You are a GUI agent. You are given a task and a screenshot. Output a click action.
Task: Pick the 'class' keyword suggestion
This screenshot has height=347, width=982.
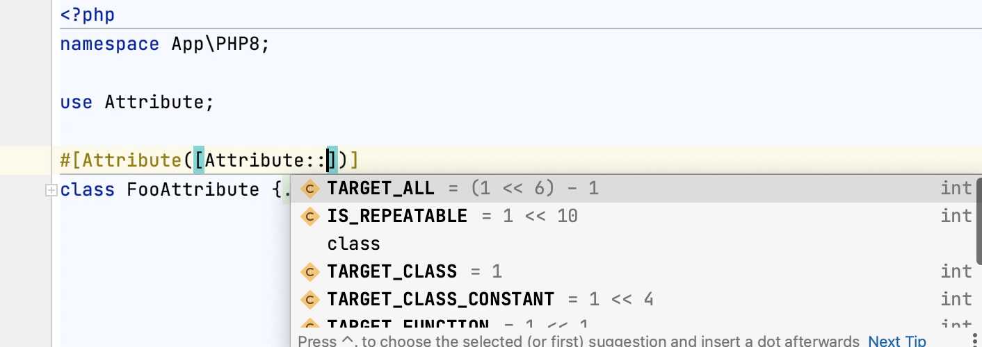354,244
